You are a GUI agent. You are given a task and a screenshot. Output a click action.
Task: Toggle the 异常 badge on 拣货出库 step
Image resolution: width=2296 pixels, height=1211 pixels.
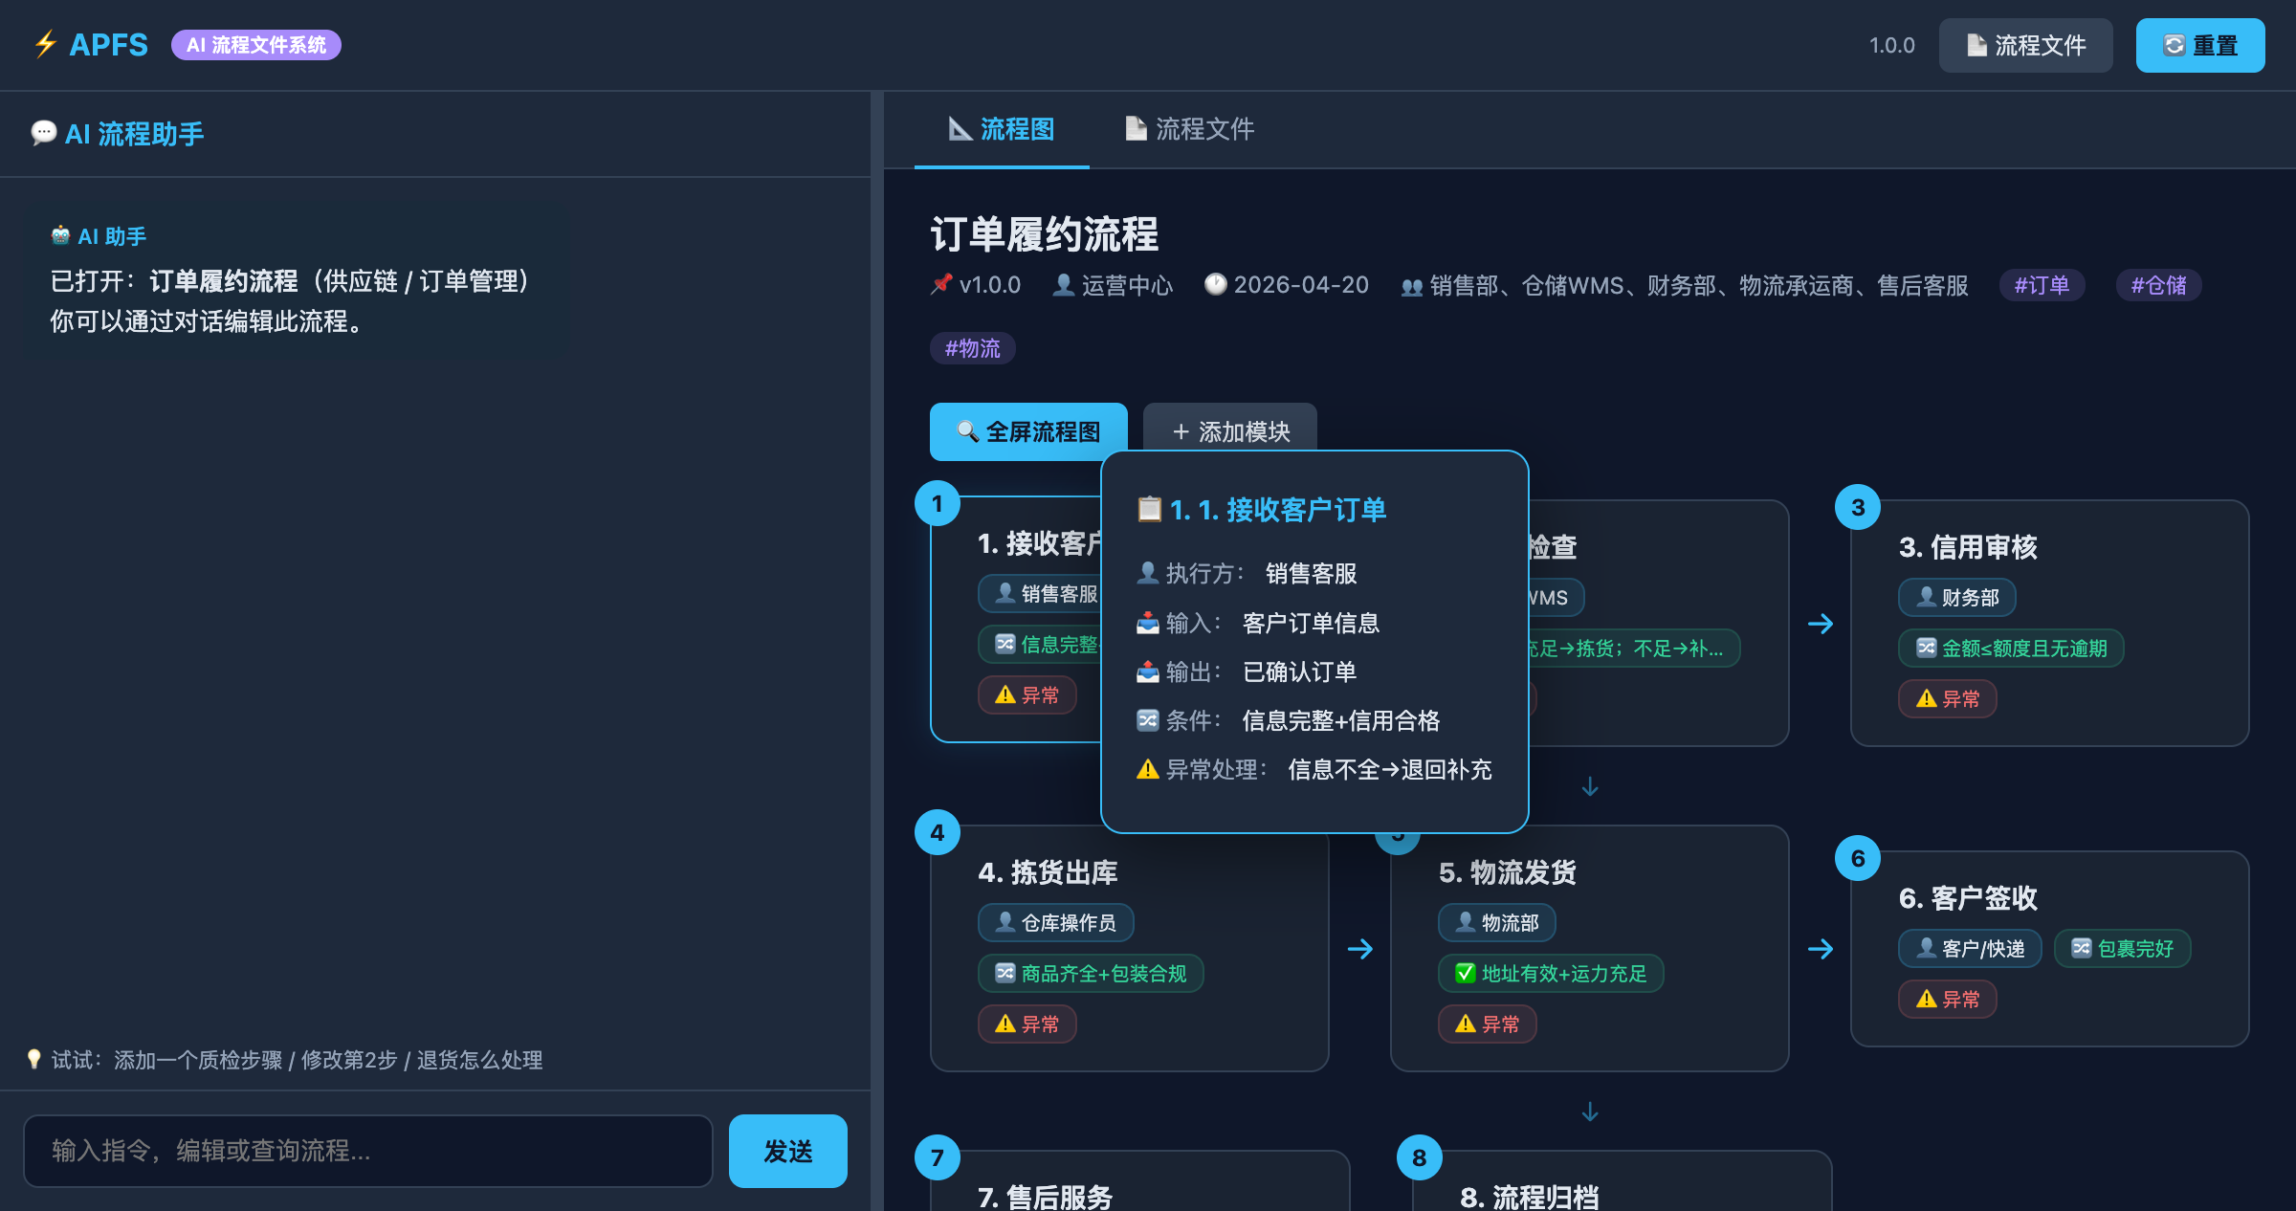(x=1027, y=1024)
